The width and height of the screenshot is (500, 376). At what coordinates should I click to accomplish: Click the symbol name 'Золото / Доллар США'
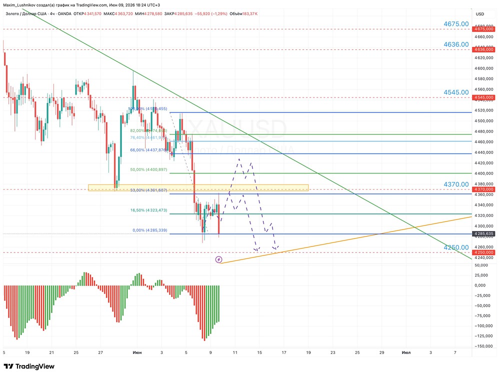tap(26, 14)
